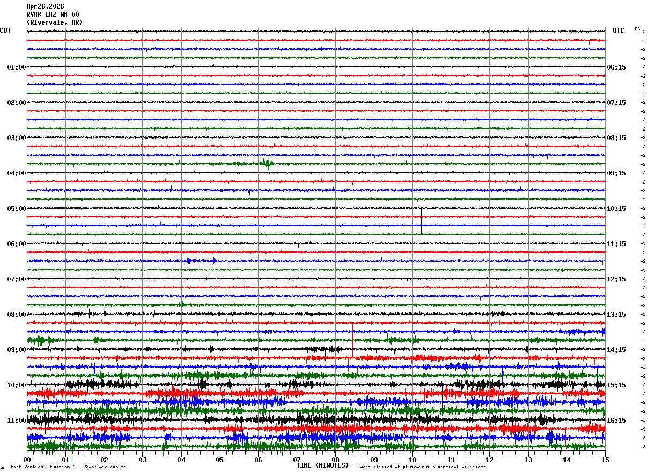Click minute tick label 08
Screen dimensions: 648x474
(336, 460)
